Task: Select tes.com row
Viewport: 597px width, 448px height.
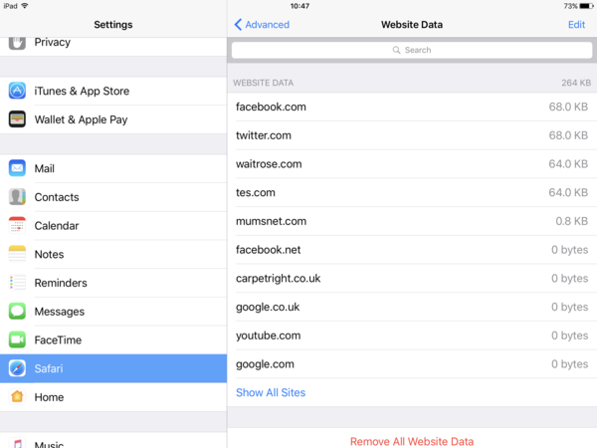Action: pos(412,192)
